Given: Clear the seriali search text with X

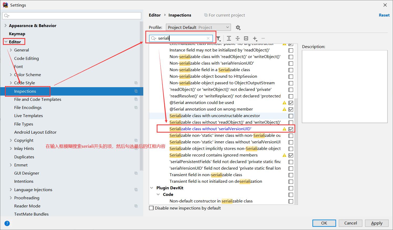Looking at the screenshot, I should click(208, 38).
